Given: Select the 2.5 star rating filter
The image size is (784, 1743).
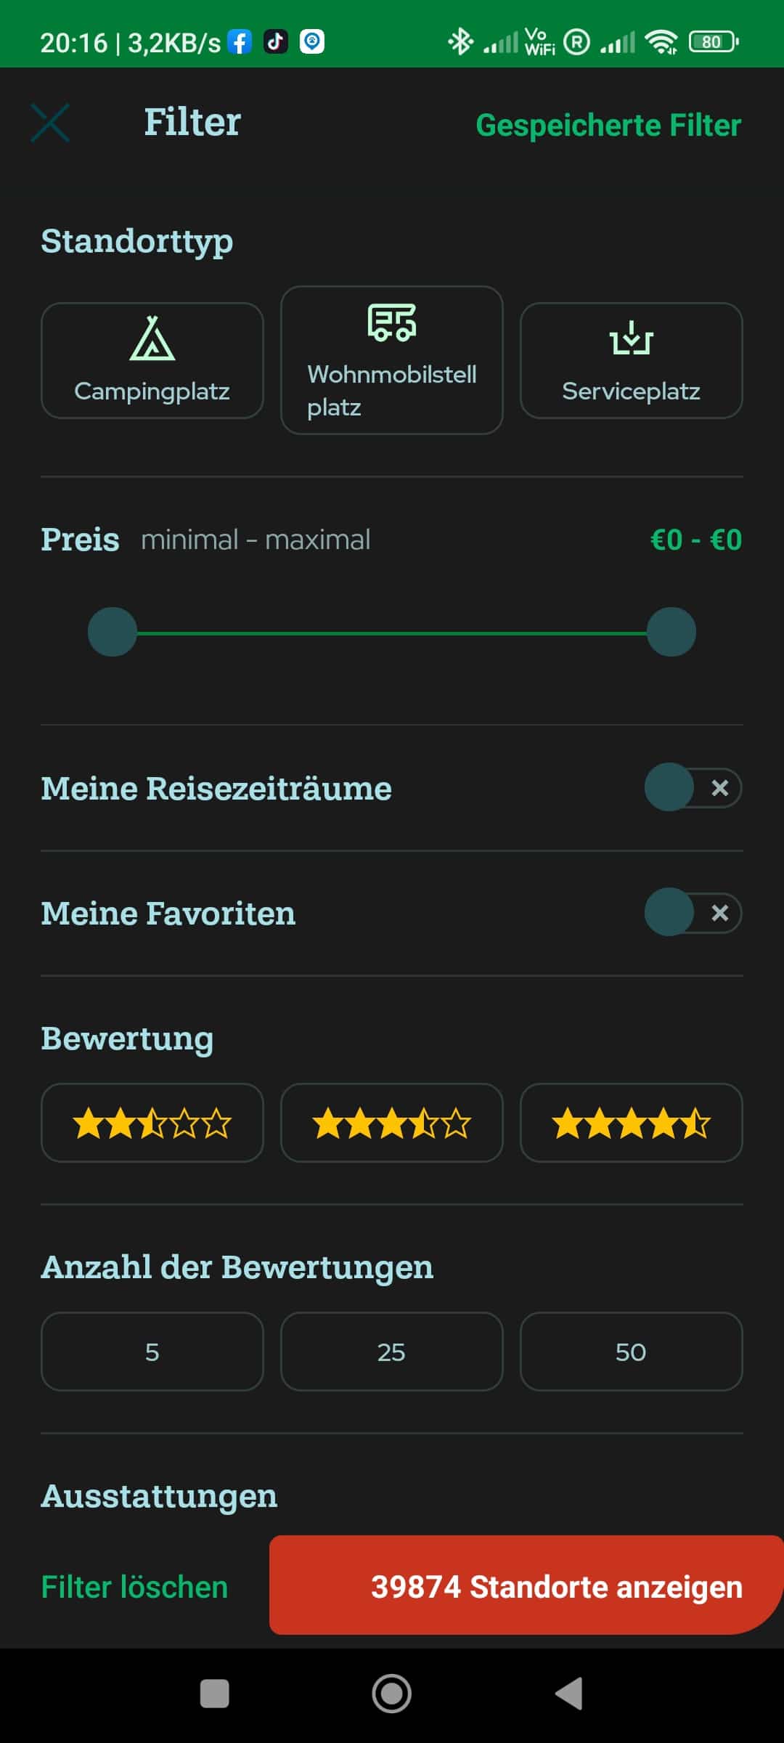Looking at the screenshot, I should [152, 1123].
